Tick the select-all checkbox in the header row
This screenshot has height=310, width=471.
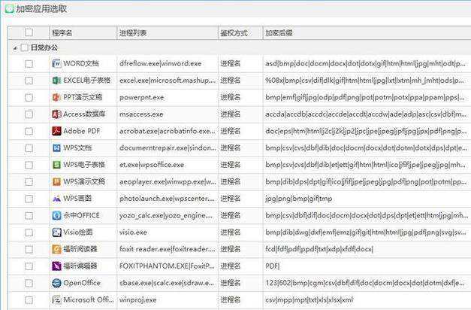(29, 32)
